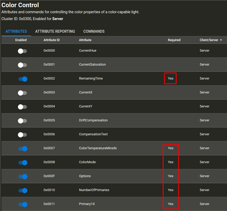Switch off the Options attribute toggle
The image size is (227, 211).
23,176
